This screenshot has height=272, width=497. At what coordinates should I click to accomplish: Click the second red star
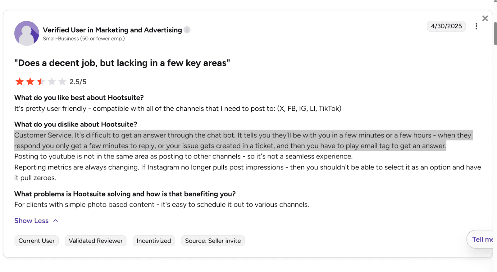click(30, 82)
